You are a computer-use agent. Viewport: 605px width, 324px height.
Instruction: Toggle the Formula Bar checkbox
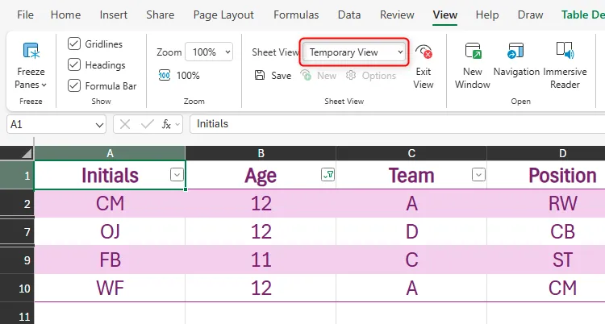click(x=74, y=85)
